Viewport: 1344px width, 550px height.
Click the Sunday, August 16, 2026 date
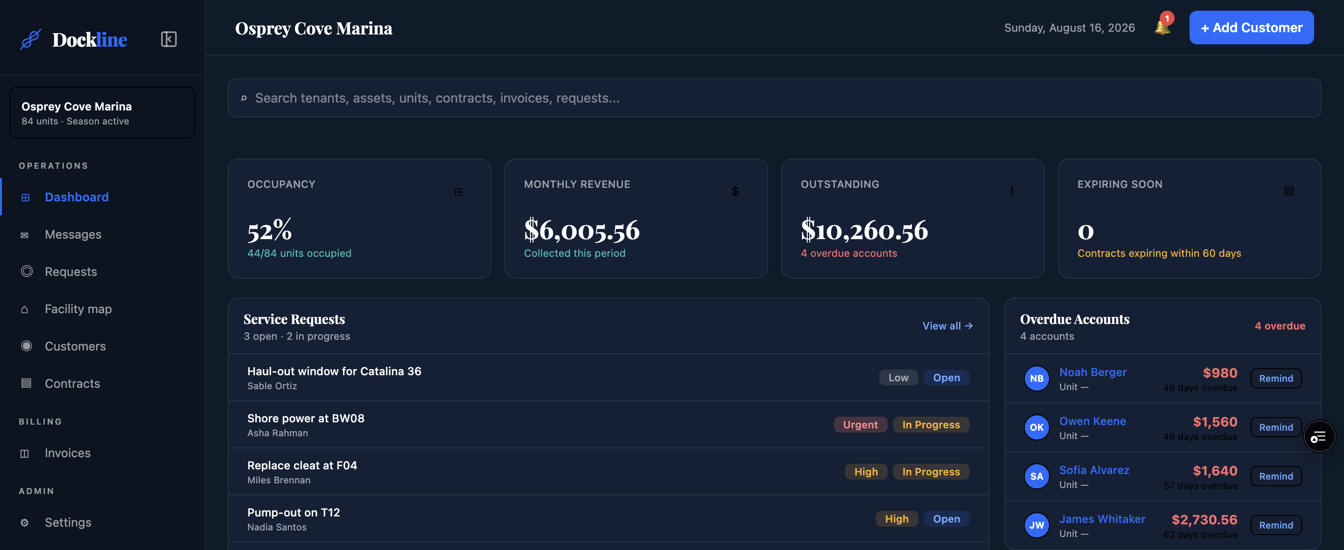pos(1069,27)
